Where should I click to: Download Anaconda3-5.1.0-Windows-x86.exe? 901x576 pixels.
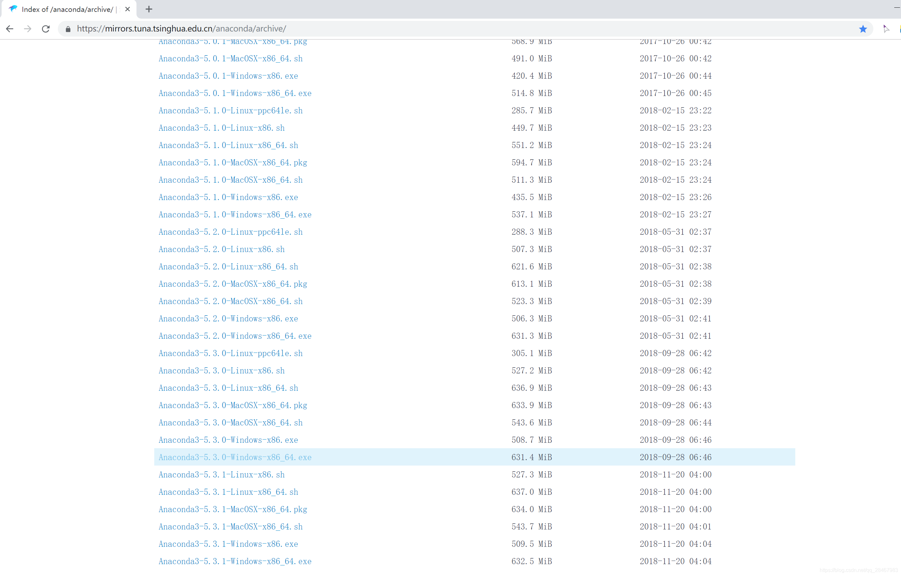tap(228, 197)
